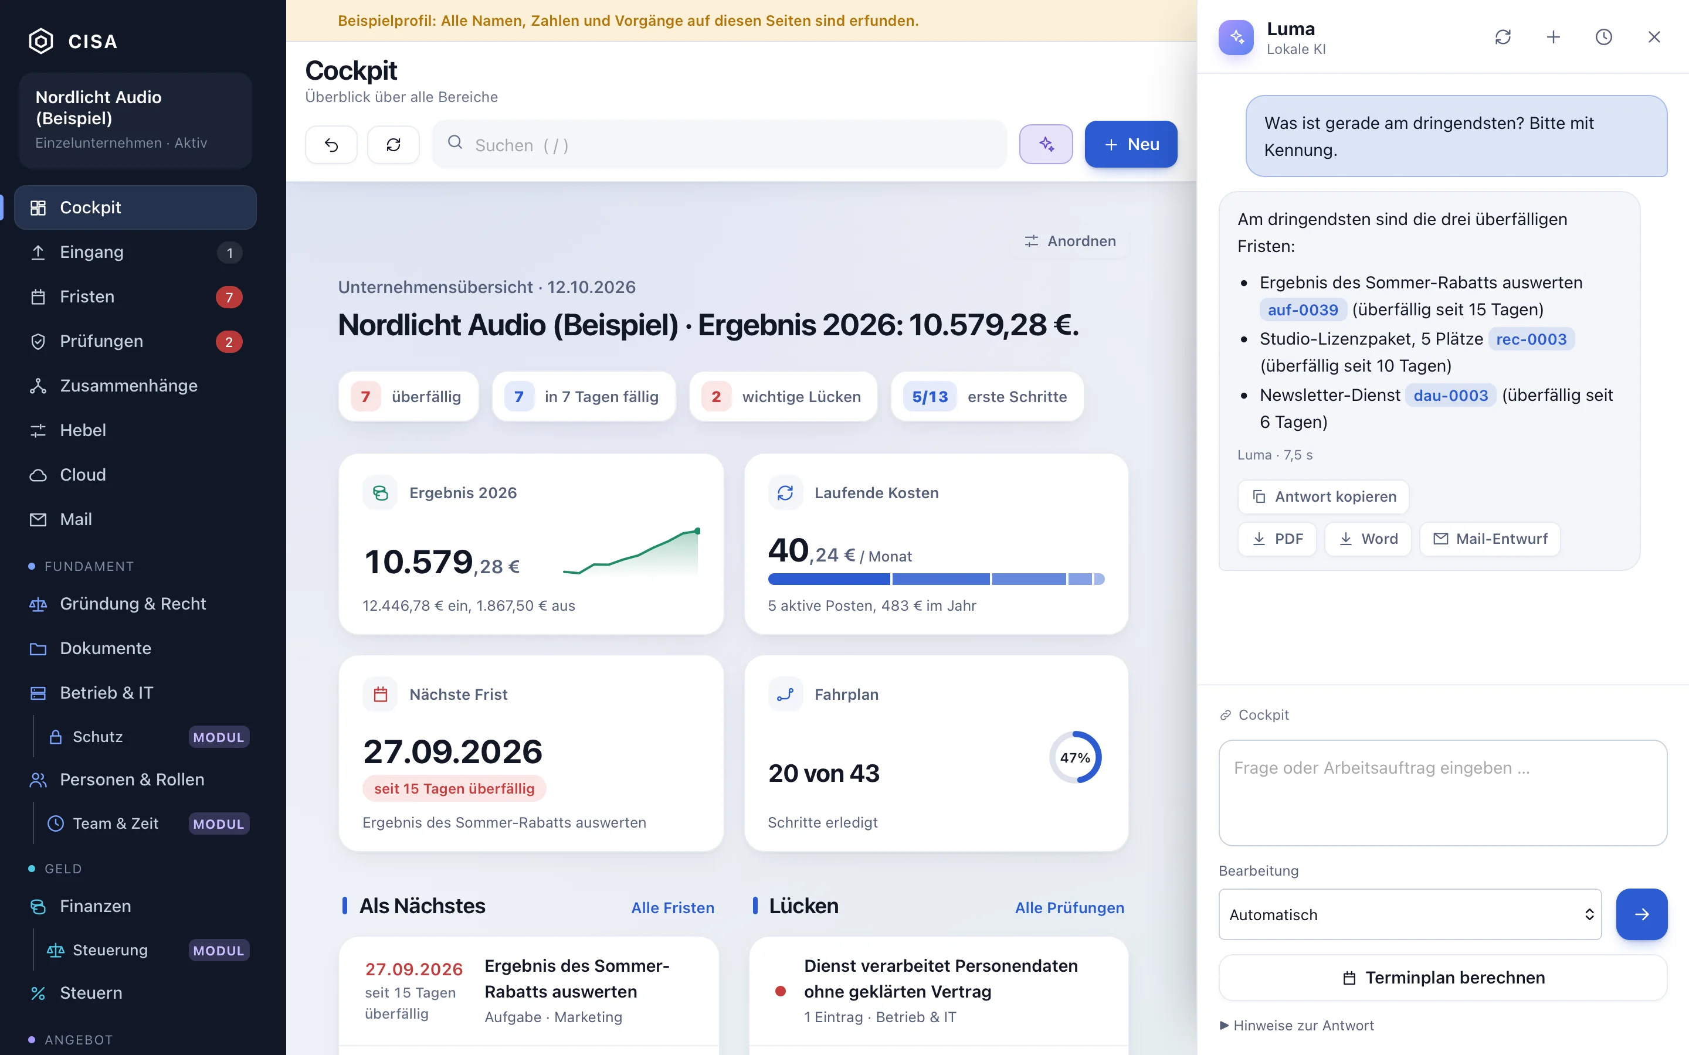Open the Bearbeitung Automatisch dropdown

click(1410, 914)
